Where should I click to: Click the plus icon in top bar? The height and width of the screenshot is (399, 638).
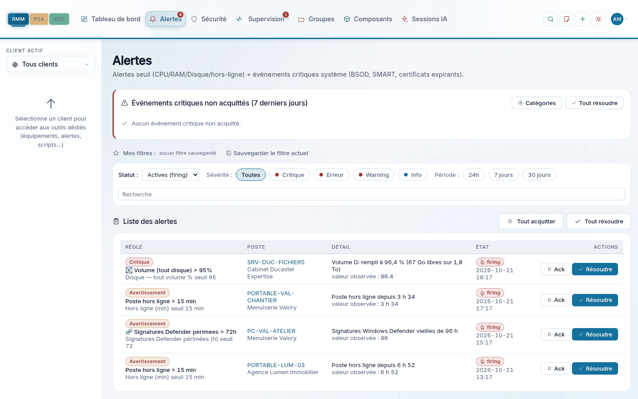point(583,19)
